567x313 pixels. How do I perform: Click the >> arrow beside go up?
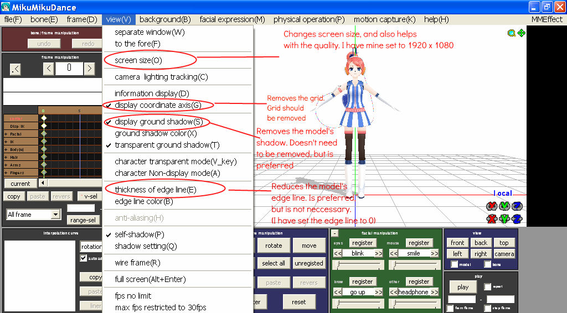(379, 292)
